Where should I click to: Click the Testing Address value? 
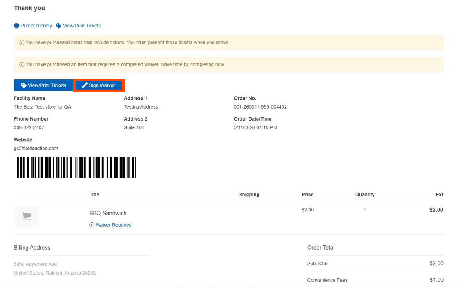click(x=141, y=107)
